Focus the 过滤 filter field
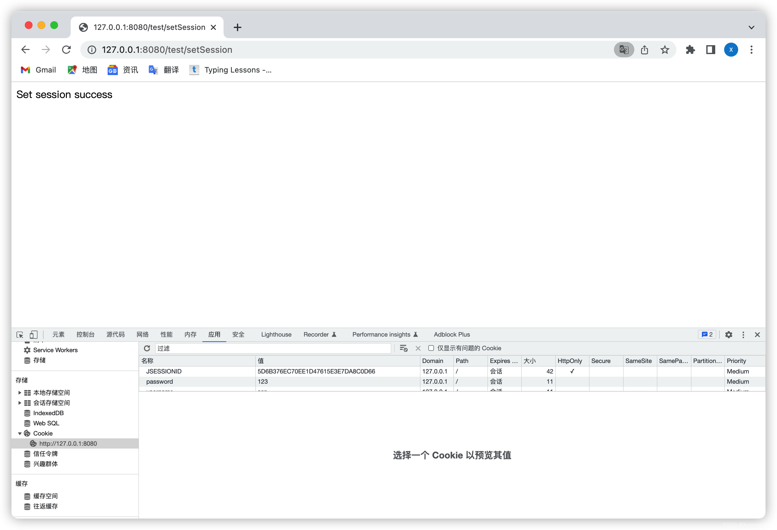 [273, 348]
